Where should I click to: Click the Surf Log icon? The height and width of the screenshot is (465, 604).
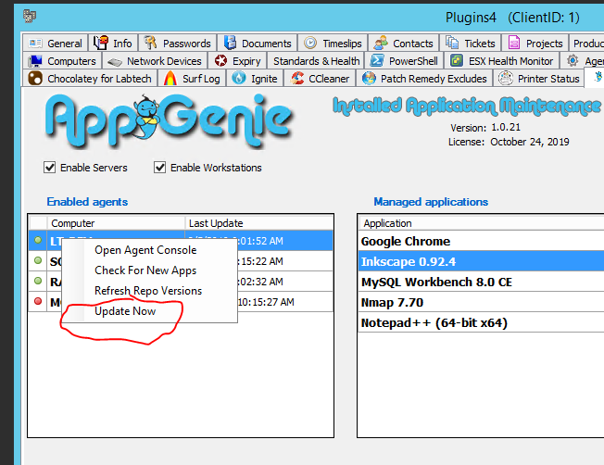[x=170, y=79]
